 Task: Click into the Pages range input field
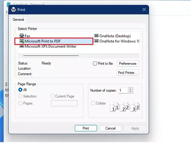tap(64, 103)
